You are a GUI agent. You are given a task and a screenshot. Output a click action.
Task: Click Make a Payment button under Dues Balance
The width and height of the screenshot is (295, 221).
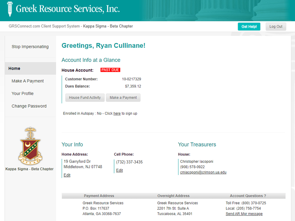point(123,98)
